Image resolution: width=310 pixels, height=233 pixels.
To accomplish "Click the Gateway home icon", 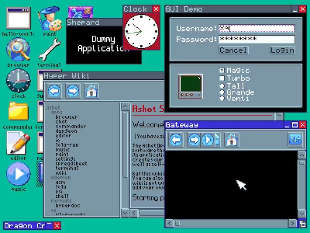I will (x=232, y=140).
